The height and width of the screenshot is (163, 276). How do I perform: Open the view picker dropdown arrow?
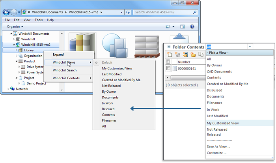click(x=250, y=47)
